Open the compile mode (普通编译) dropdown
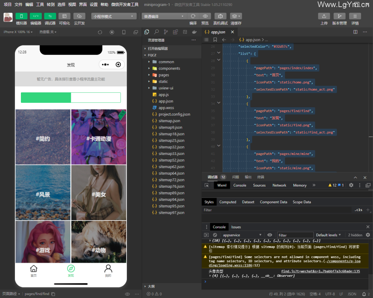Screen dimensions: 373x298 point(164,16)
